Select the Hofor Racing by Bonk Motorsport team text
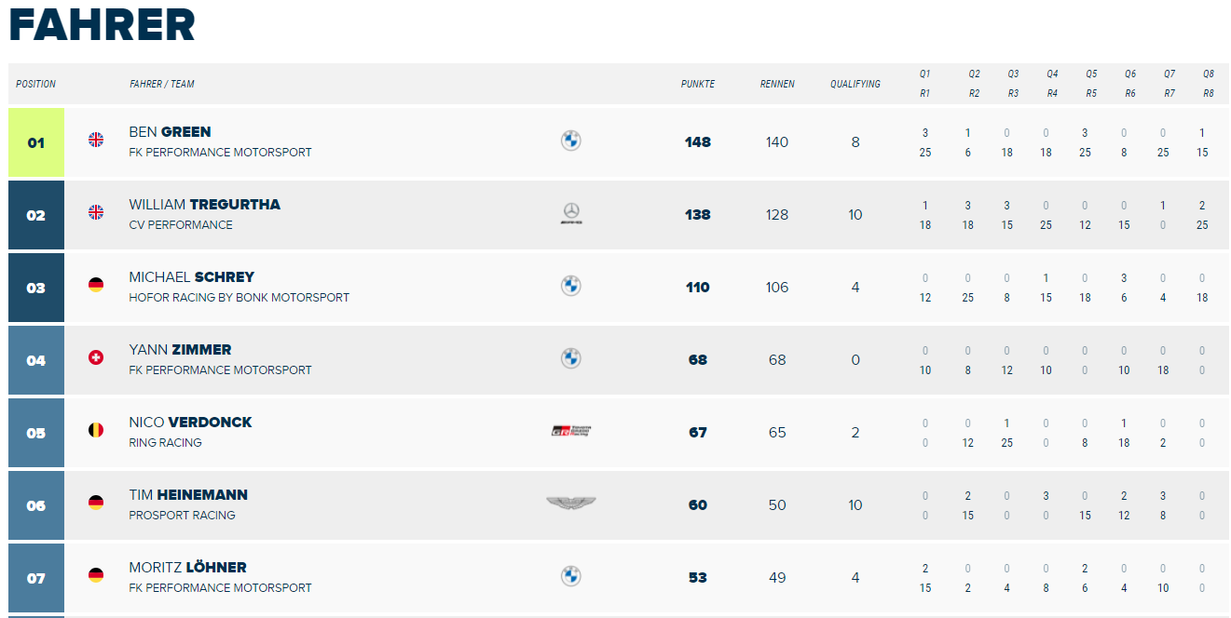This screenshot has height=618, width=1231. (239, 298)
